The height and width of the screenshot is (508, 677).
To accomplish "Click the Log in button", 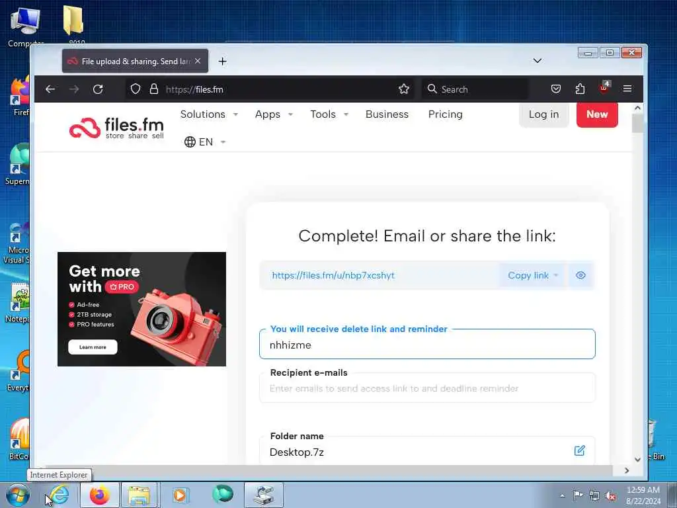I will (543, 114).
